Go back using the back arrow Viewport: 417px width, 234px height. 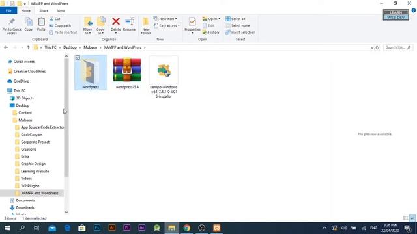(x=6, y=47)
